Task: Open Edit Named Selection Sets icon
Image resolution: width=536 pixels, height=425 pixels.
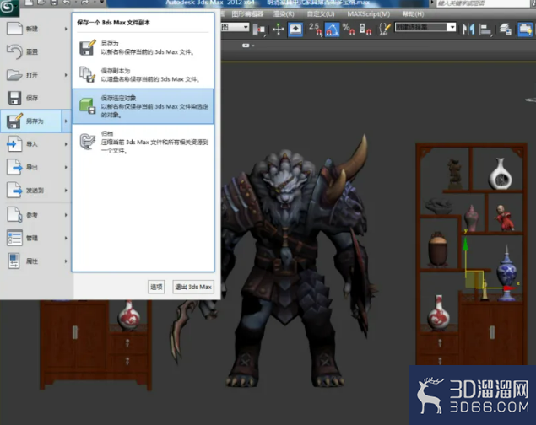Action: pos(385,30)
